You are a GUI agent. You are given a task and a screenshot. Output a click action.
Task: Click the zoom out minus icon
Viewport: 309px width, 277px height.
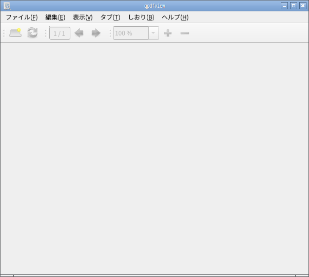coord(185,33)
